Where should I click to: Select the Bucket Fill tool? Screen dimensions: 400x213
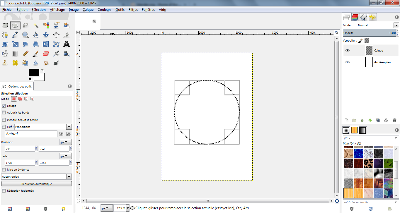pyautogui.click(x=5, y=54)
